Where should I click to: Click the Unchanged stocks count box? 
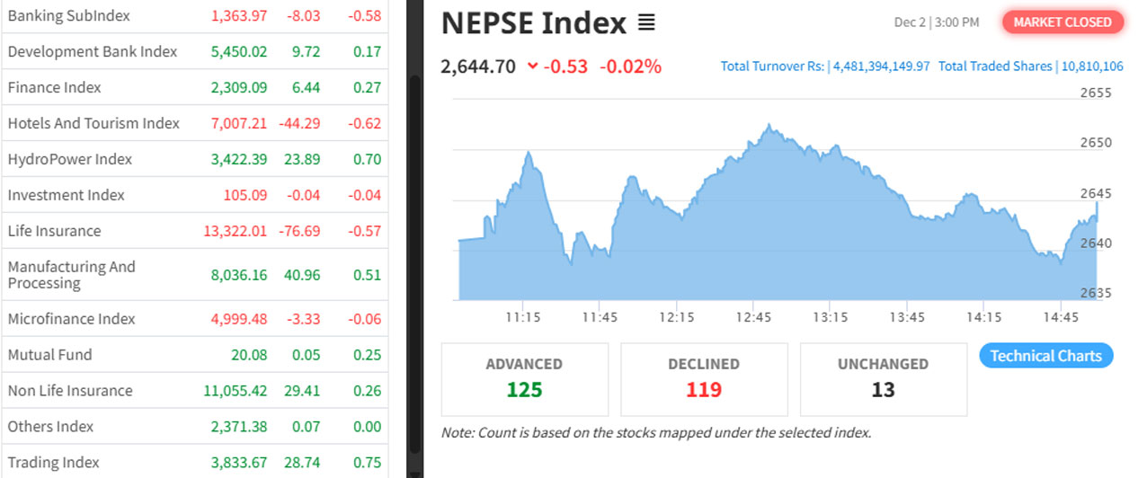coord(883,378)
